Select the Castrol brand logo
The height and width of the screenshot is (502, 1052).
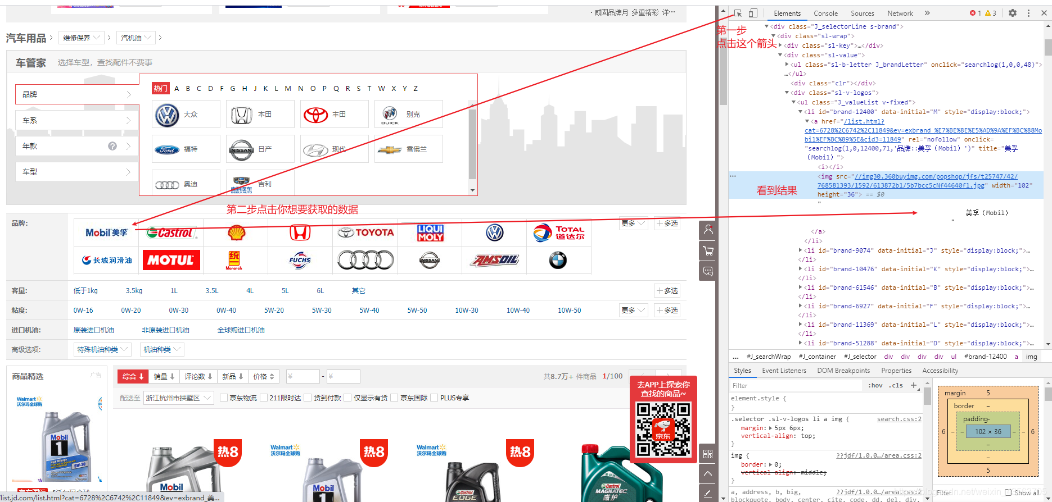[x=171, y=232]
